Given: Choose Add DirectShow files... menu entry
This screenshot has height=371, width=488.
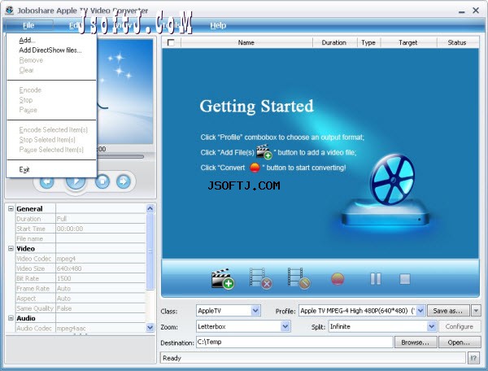Looking at the screenshot, I should tap(50, 50).
